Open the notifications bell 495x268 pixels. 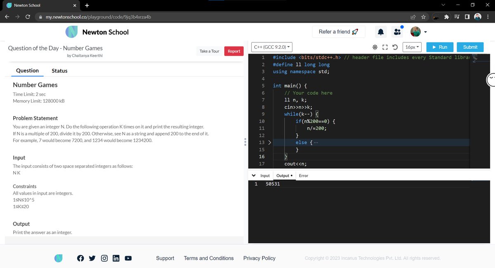click(x=381, y=32)
